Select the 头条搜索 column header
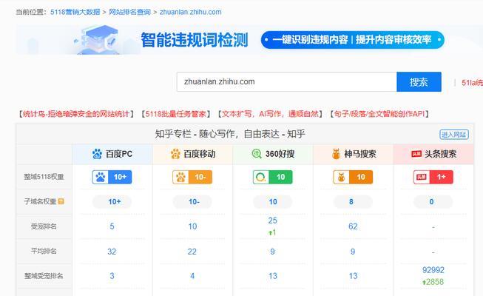This screenshot has height=296, width=483. (433, 154)
